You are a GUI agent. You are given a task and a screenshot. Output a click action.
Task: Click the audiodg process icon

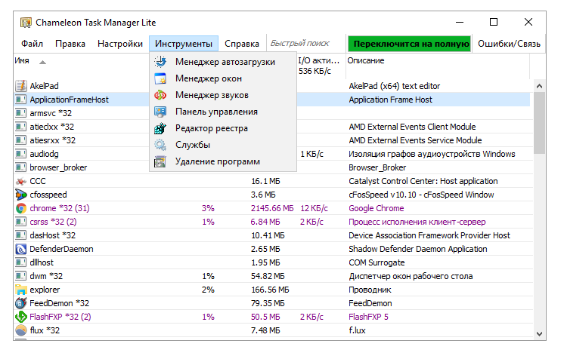click(x=21, y=154)
